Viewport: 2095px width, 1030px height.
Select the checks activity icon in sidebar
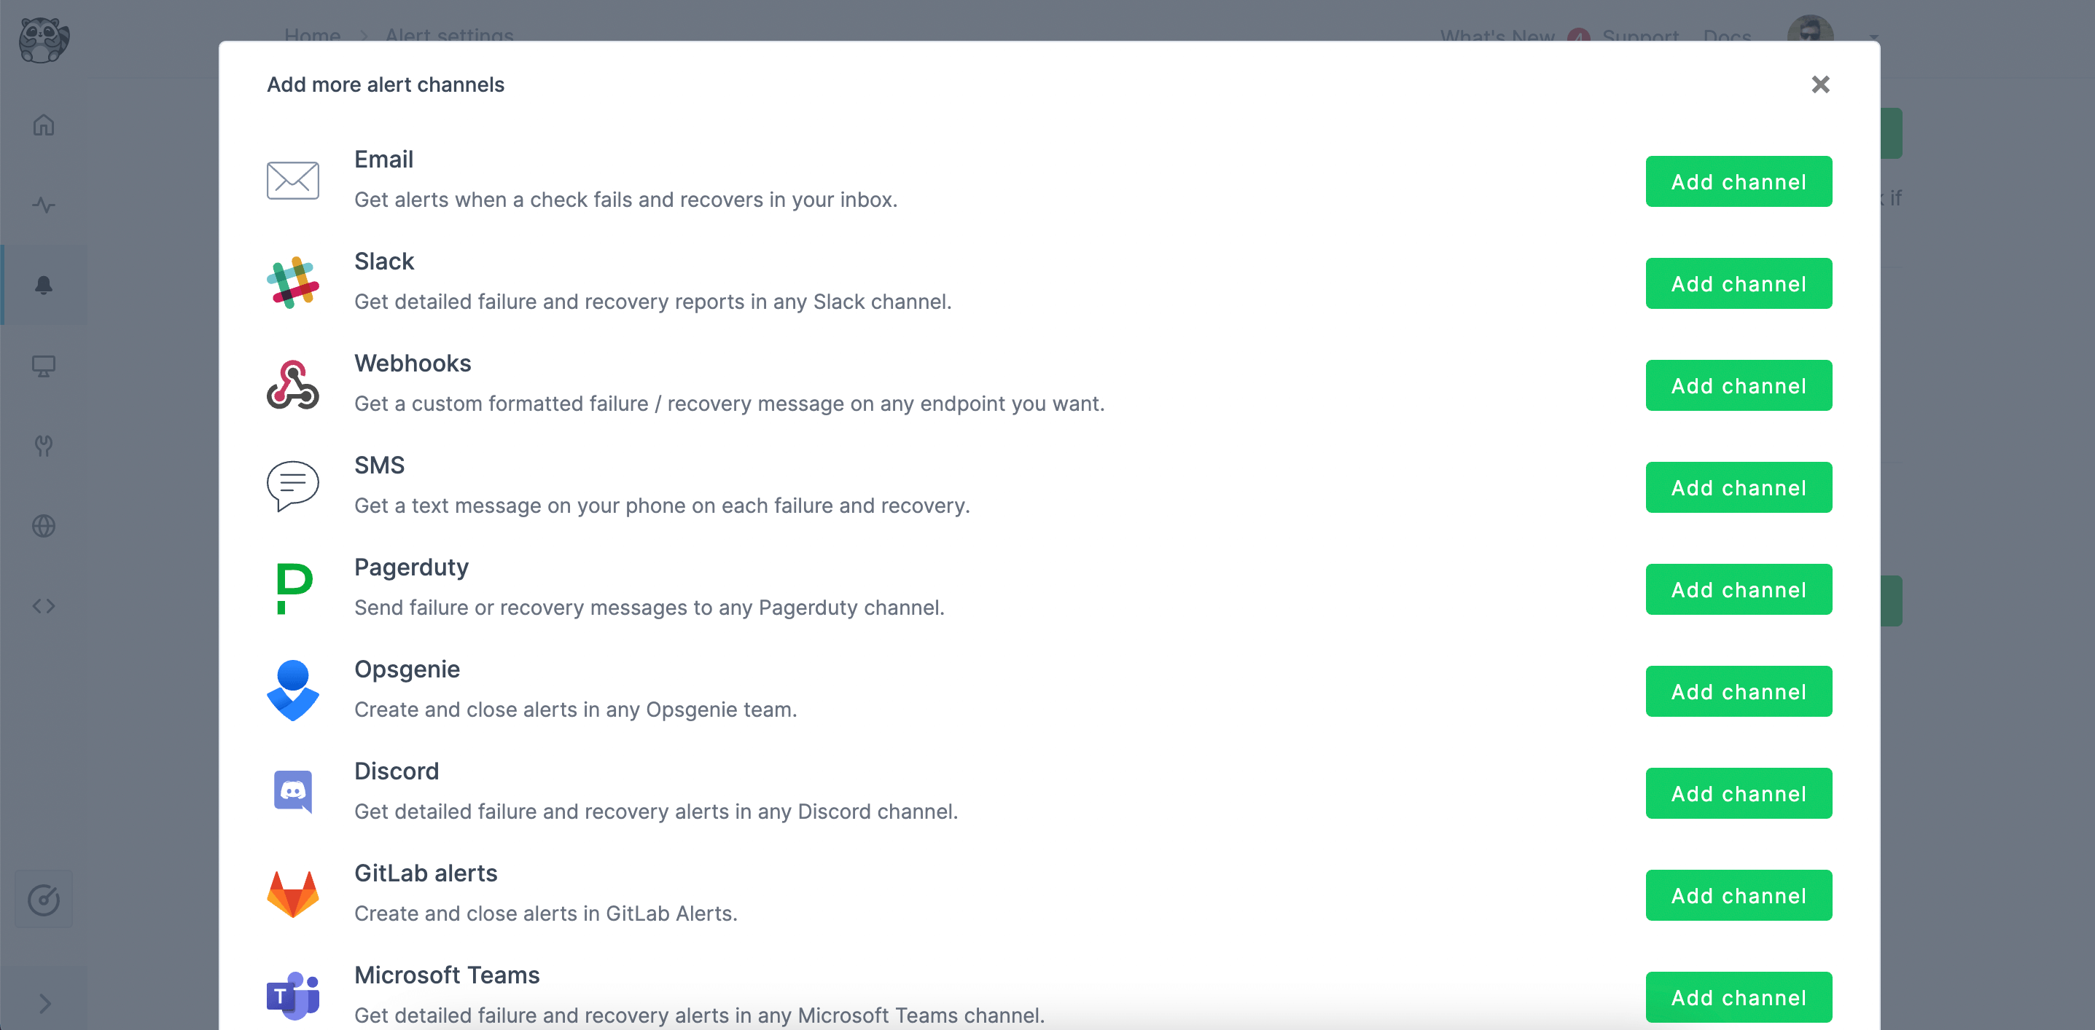(43, 205)
